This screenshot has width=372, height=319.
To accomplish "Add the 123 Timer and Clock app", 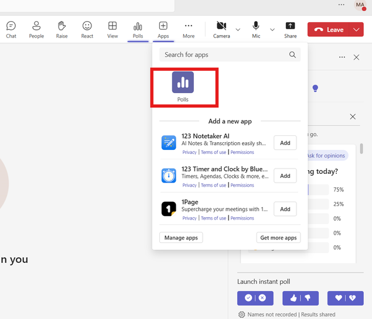I will 285,176.
